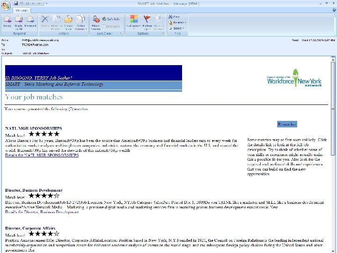This screenshot has height=253, width=337.
Task: Click the Sent date and time
Action: tap(318, 40)
